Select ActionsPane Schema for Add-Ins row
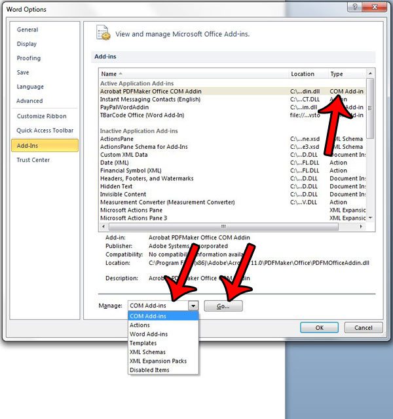This screenshot has width=393, height=419. click(233, 147)
